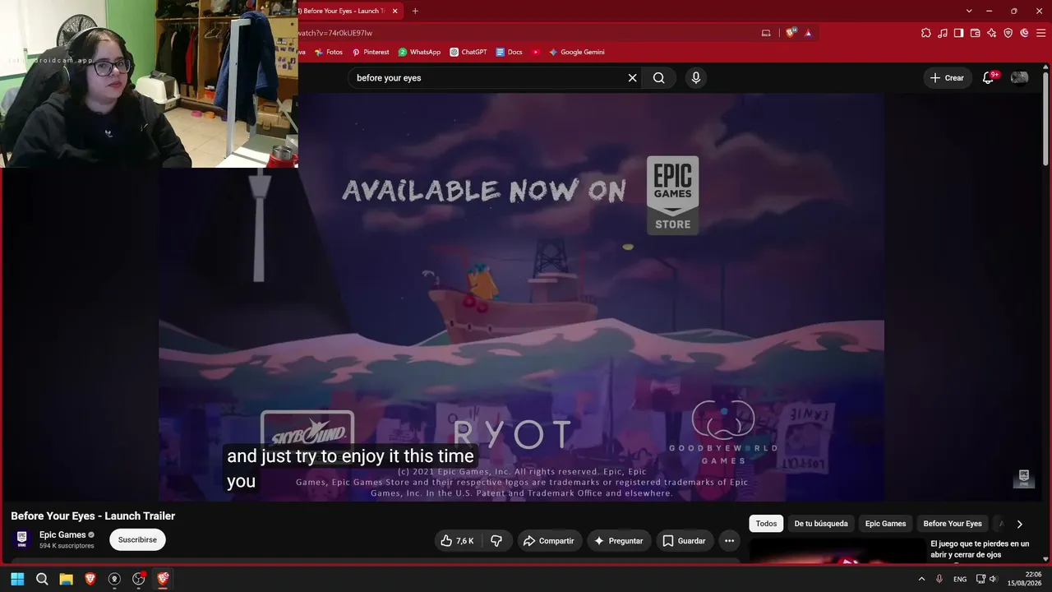Open the browser extensions puzzle icon

tap(926, 33)
